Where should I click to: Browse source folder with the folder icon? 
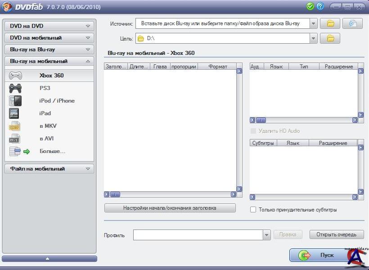pyautogui.click(x=330, y=23)
